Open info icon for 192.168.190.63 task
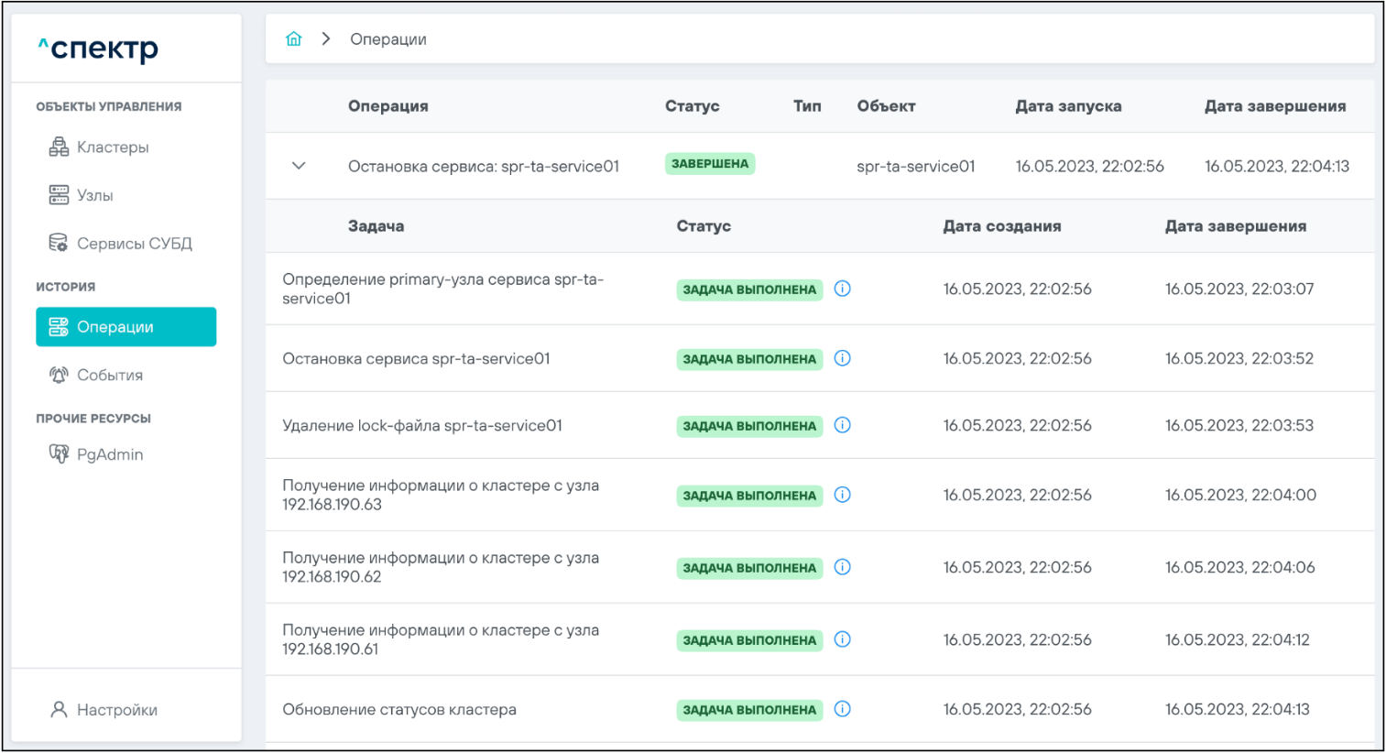Screen dimensions: 1386x753 [843, 495]
